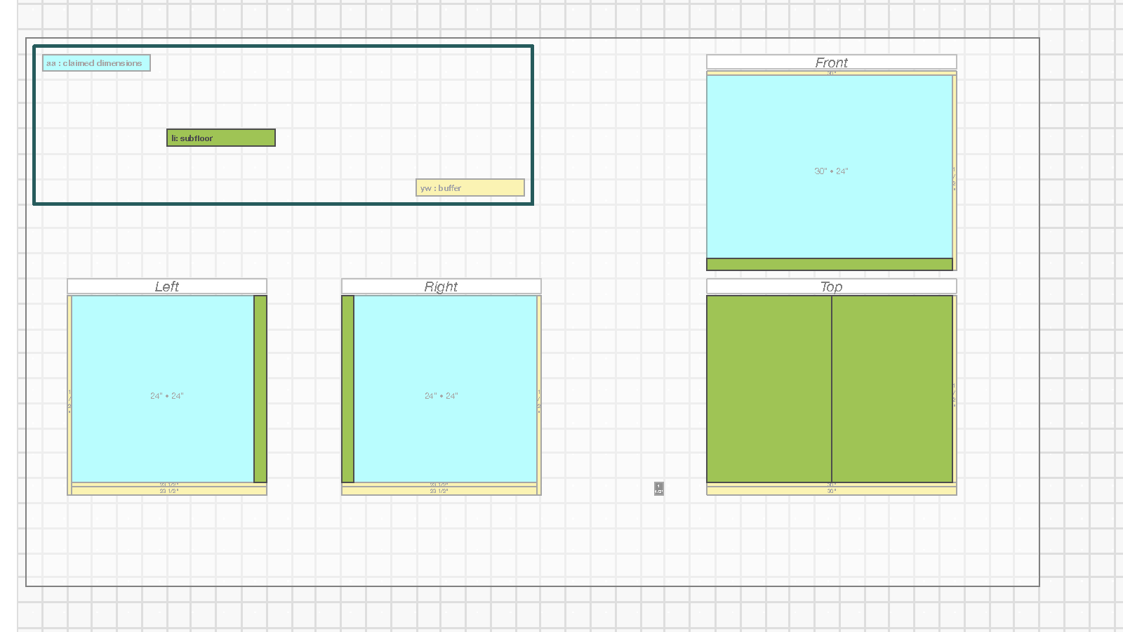1123x632 pixels.
Task: Click the 'Front' view title label
Action: [x=831, y=62]
